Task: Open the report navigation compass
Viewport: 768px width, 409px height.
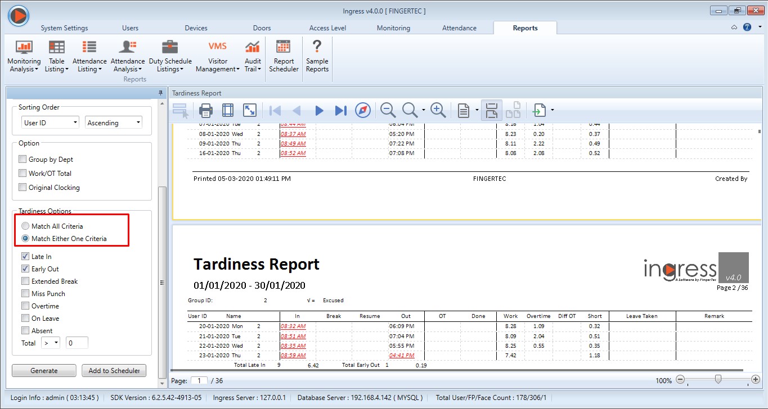Action: coord(363,111)
